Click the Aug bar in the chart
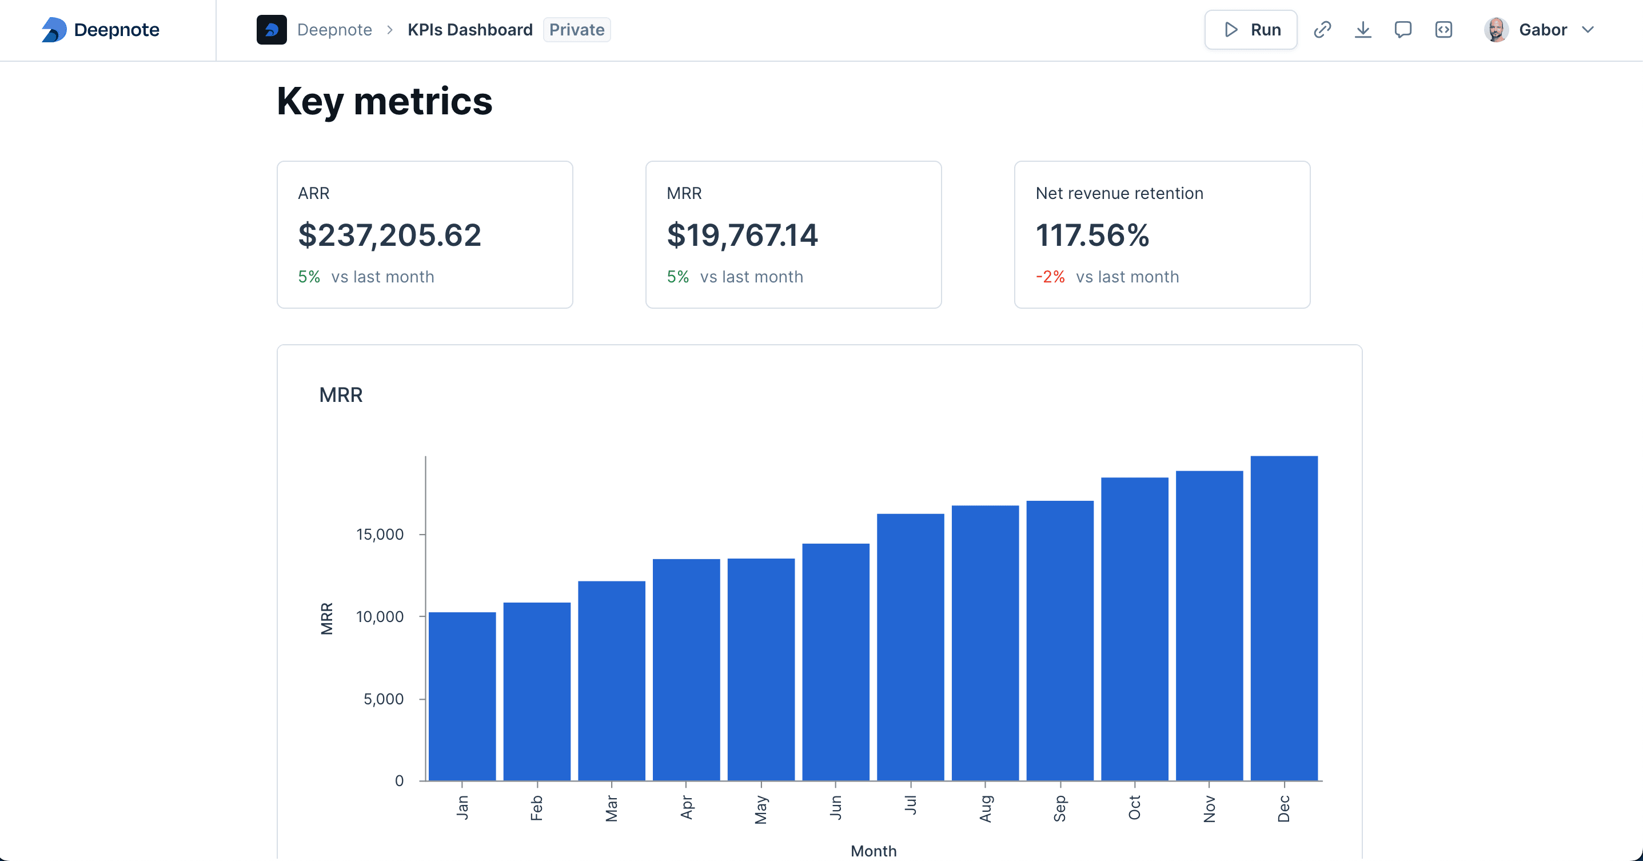Screen dimensions: 1643x861 [985, 643]
